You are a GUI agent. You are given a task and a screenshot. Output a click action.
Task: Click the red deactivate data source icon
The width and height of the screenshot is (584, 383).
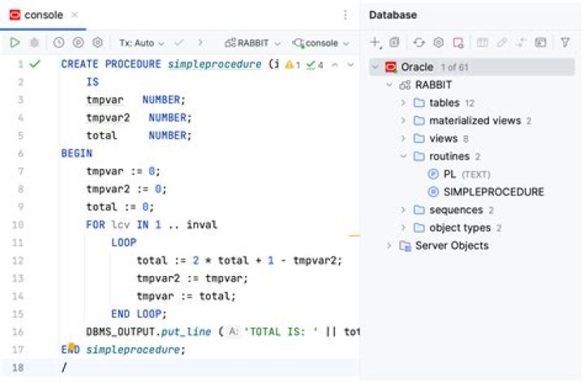click(x=458, y=42)
